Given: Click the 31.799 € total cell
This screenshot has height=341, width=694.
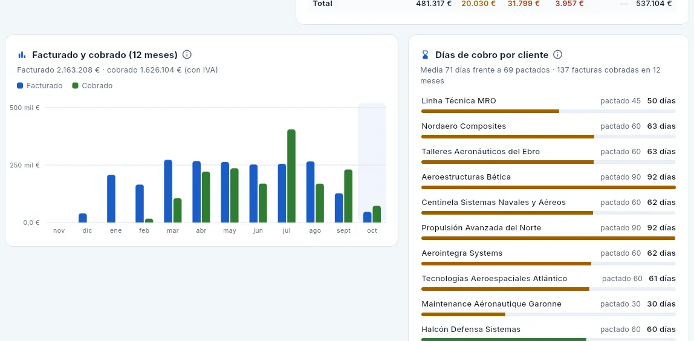Looking at the screenshot, I should pos(524,4).
